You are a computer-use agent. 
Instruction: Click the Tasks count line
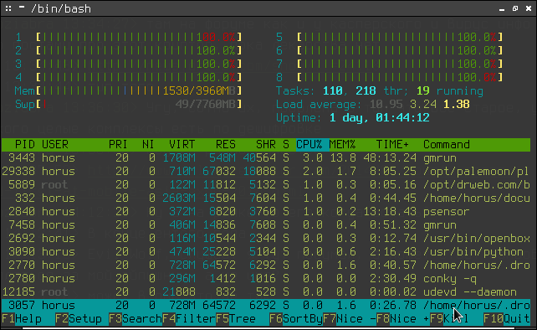click(x=380, y=91)
